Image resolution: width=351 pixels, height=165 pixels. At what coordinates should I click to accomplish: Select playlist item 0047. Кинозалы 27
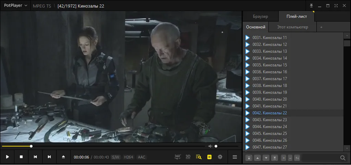click(x=293, y=147)
